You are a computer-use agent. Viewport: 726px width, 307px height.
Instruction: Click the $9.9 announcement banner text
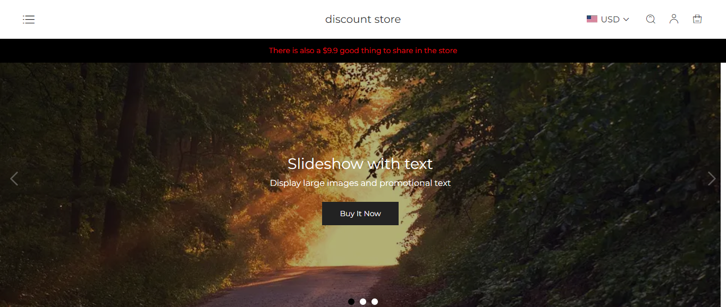click(363, 50)
